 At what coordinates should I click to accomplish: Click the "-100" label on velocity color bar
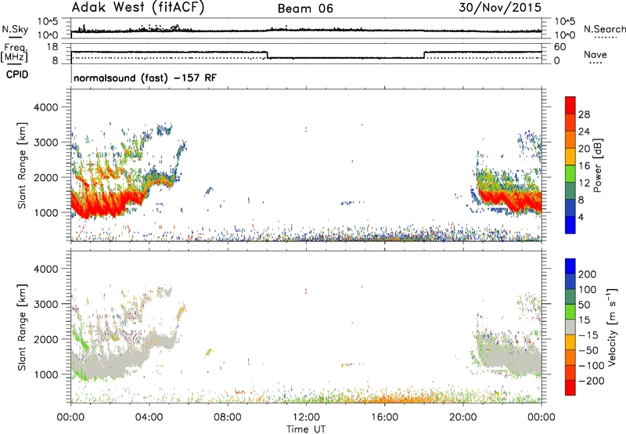point(591,366)
